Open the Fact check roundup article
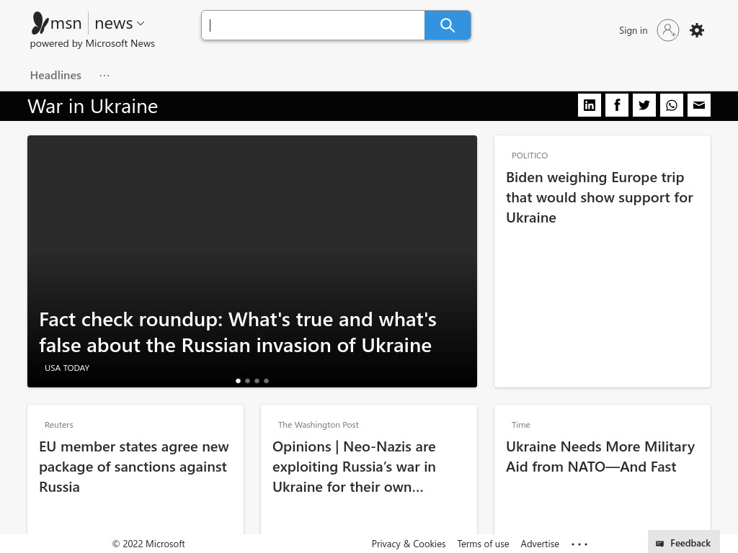This screenshot has height=553, width=738. 238,333
